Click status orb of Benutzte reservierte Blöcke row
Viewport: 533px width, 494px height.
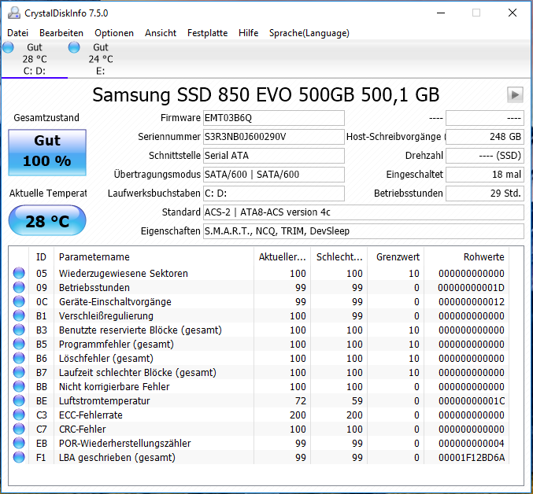point(19,330)
